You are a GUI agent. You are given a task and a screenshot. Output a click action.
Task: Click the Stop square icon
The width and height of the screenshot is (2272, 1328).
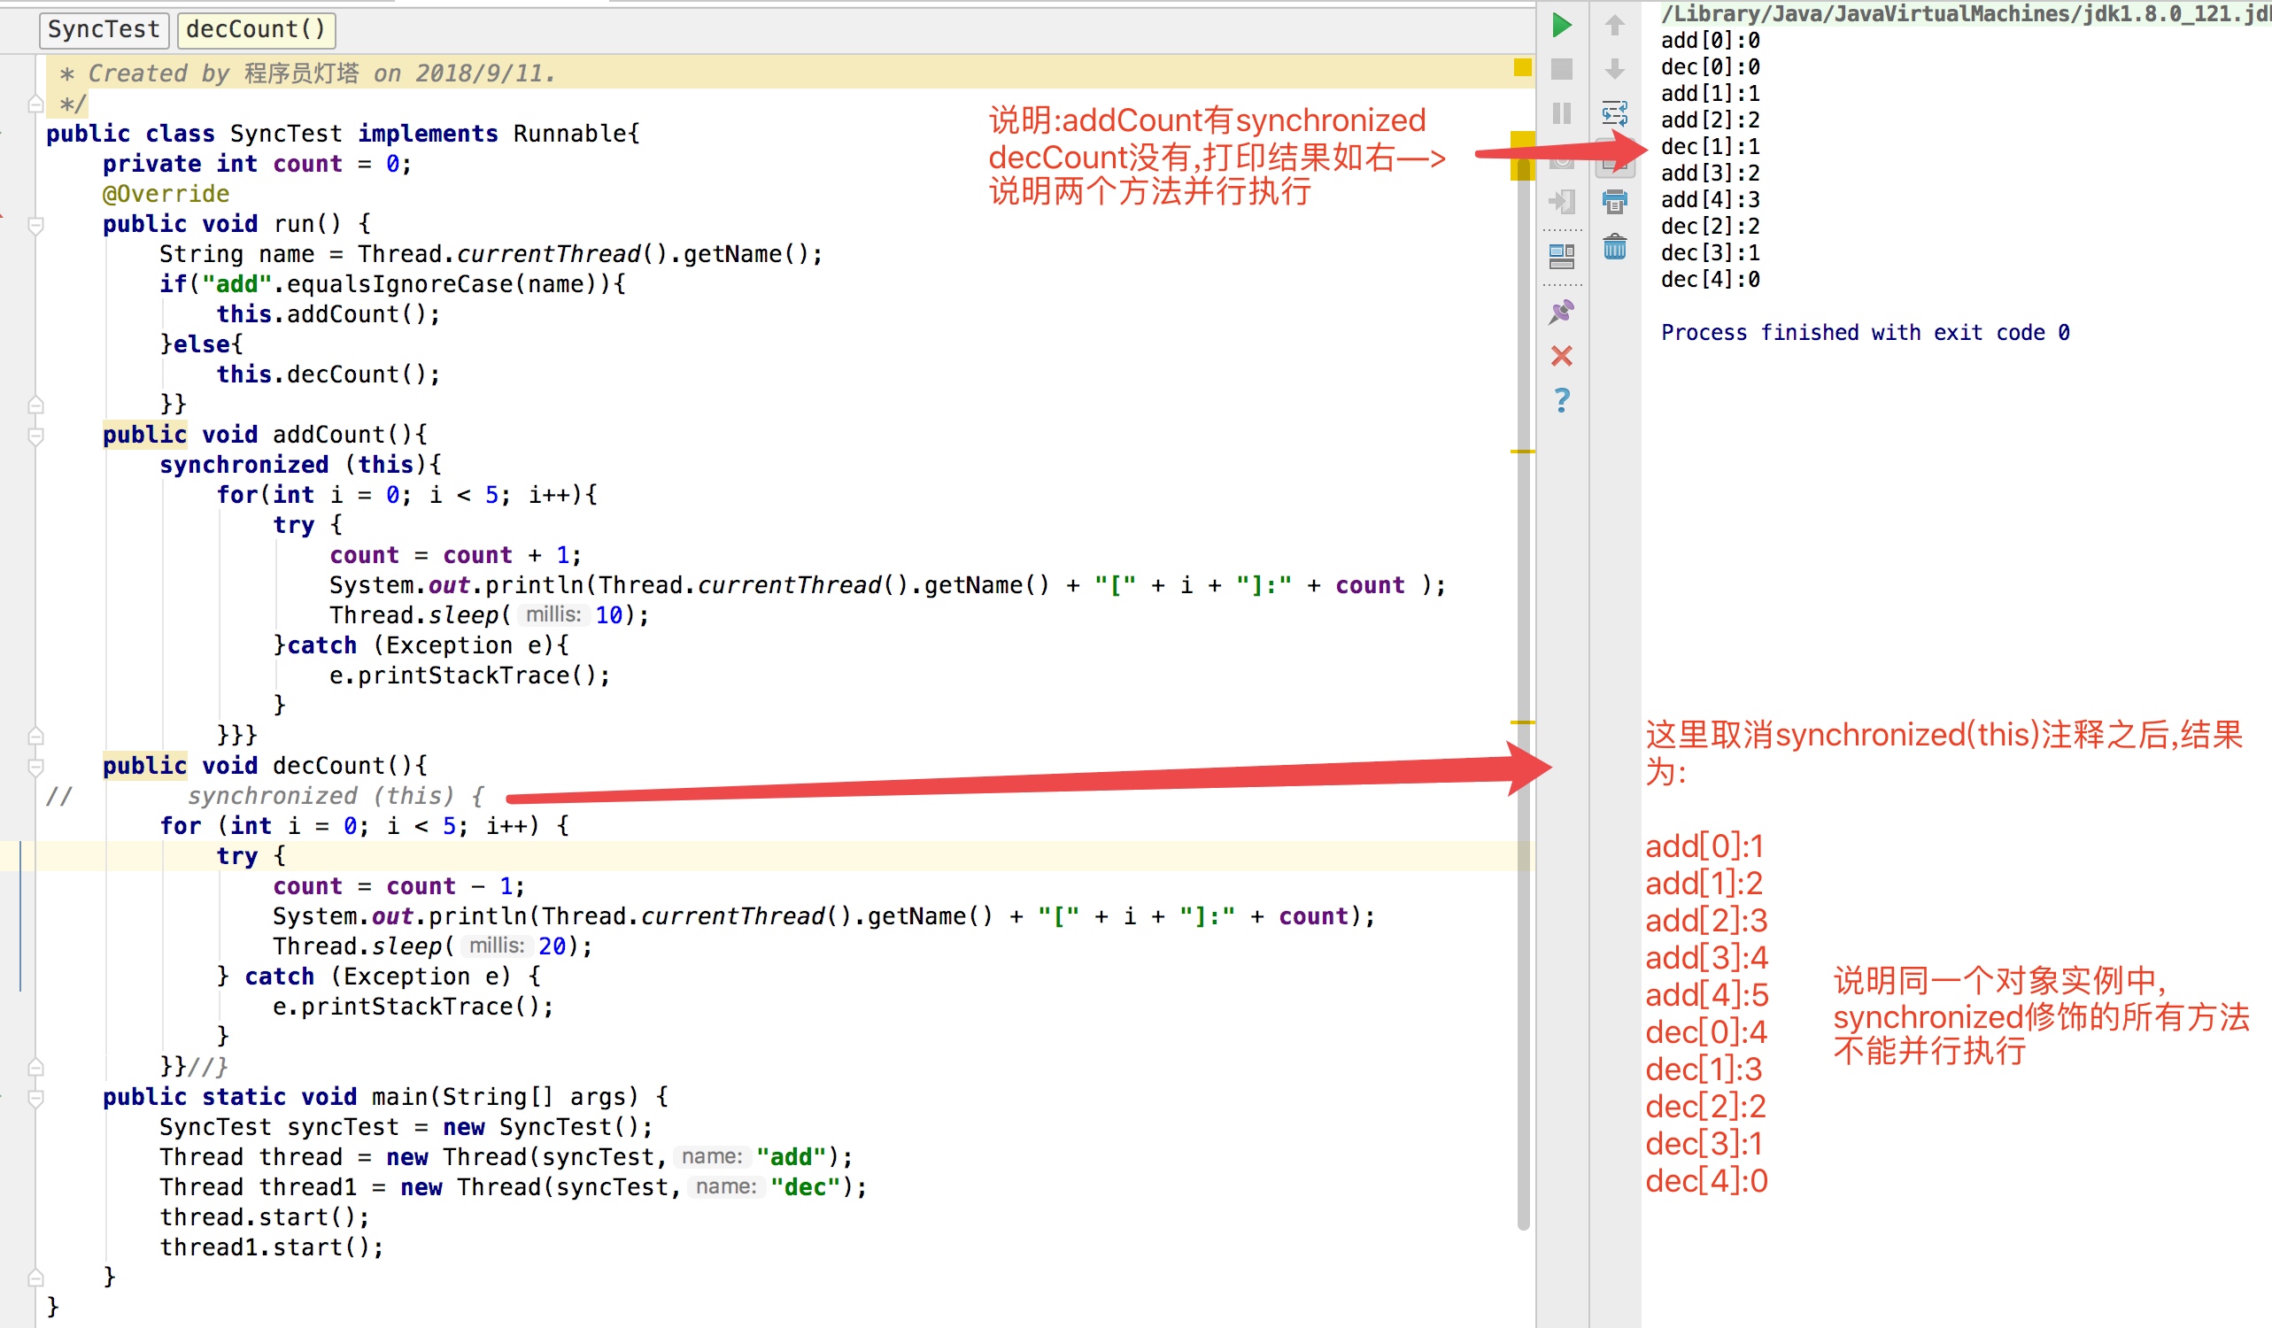pos(1562,69)
